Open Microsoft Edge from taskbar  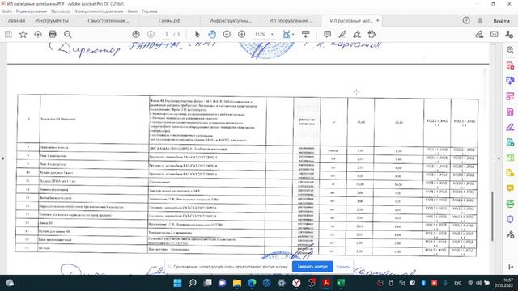pos(252,283)
